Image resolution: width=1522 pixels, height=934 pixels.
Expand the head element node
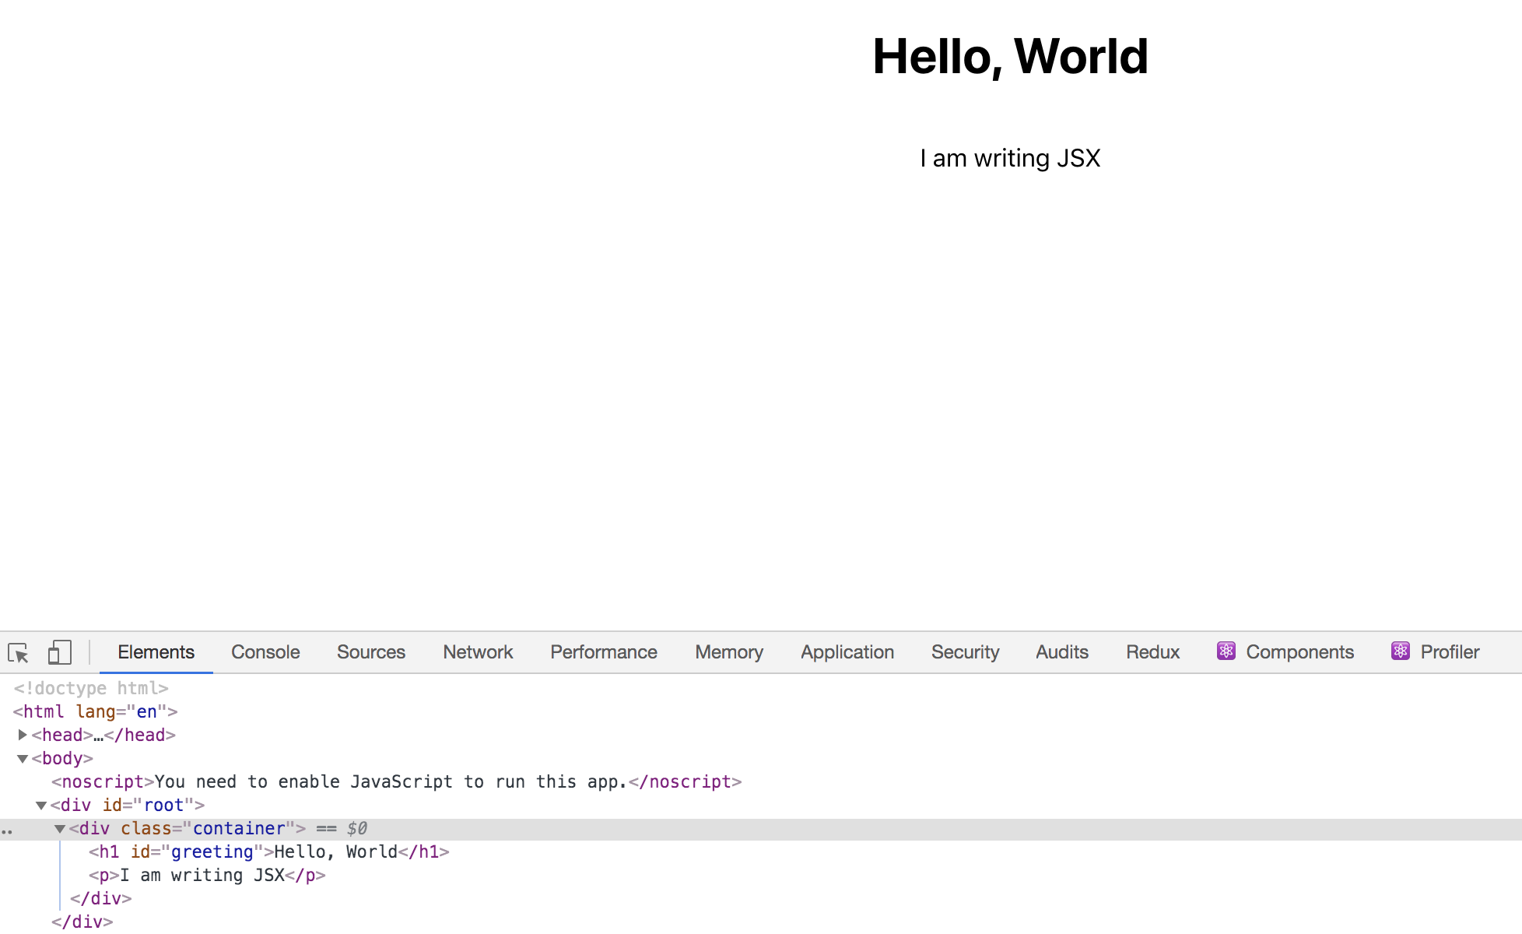click(23, 735)
